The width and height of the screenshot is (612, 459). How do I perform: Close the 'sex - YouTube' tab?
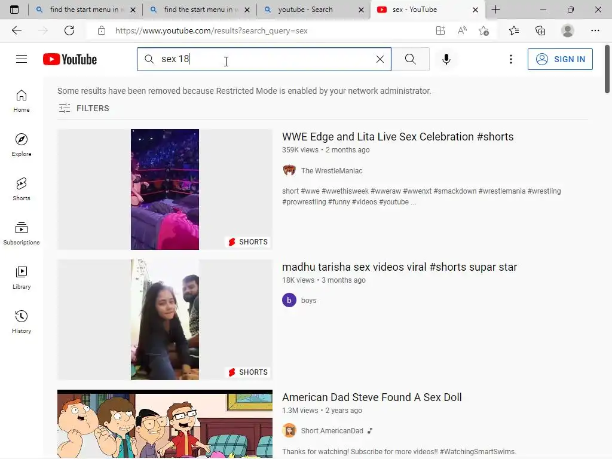click(475, 10)
